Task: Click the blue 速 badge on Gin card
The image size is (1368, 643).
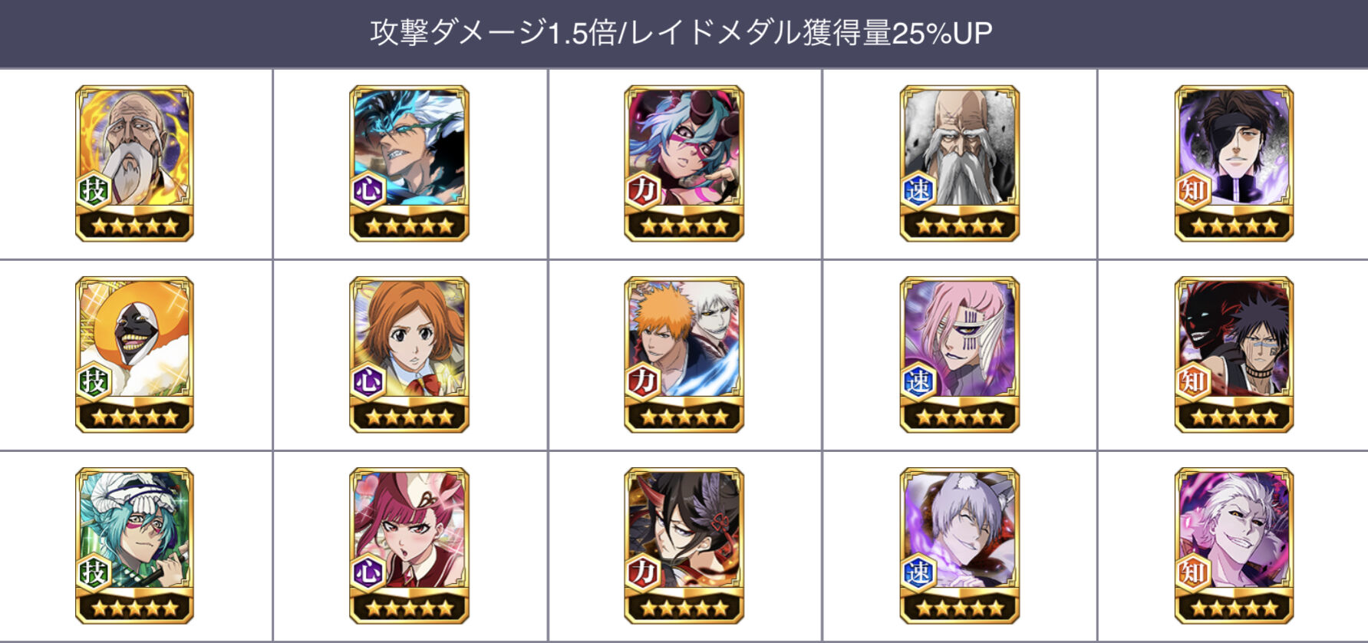Action: 918,572
